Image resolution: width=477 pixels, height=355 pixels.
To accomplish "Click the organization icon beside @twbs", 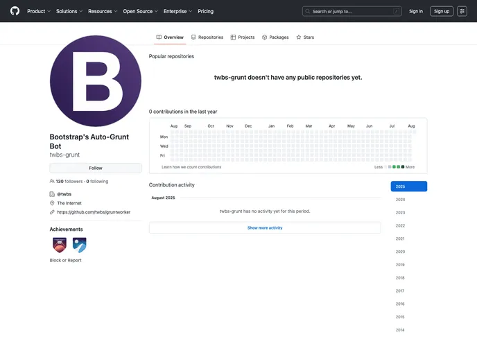I will click(52, 194).
